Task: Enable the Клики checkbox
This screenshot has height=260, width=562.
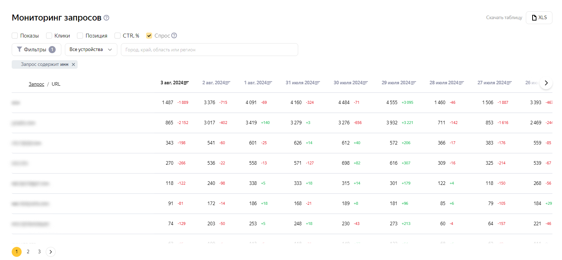Action: [x=49, y=35]
